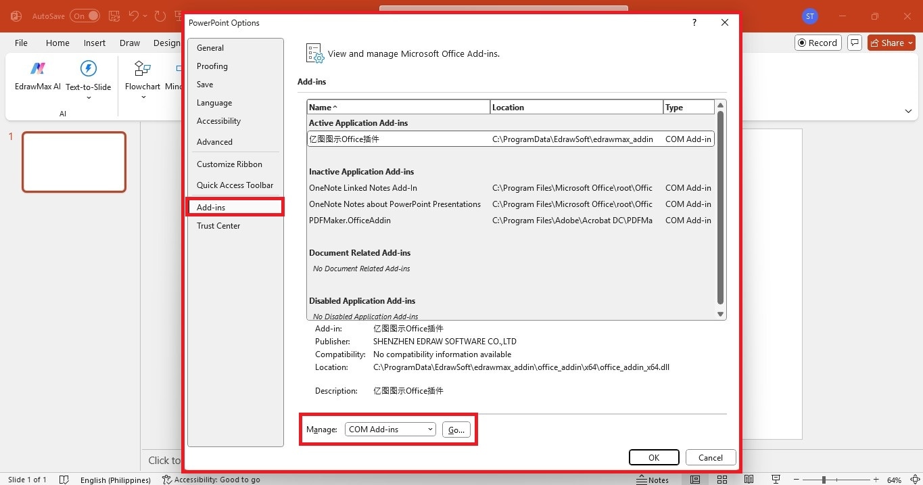
Task: Switch to Reading view in the status bar
Action: click(749, 480)
